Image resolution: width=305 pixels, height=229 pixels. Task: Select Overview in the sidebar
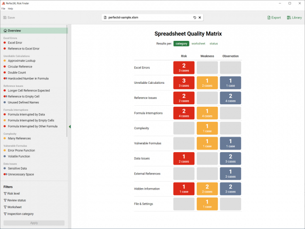[x=34, y=30]
